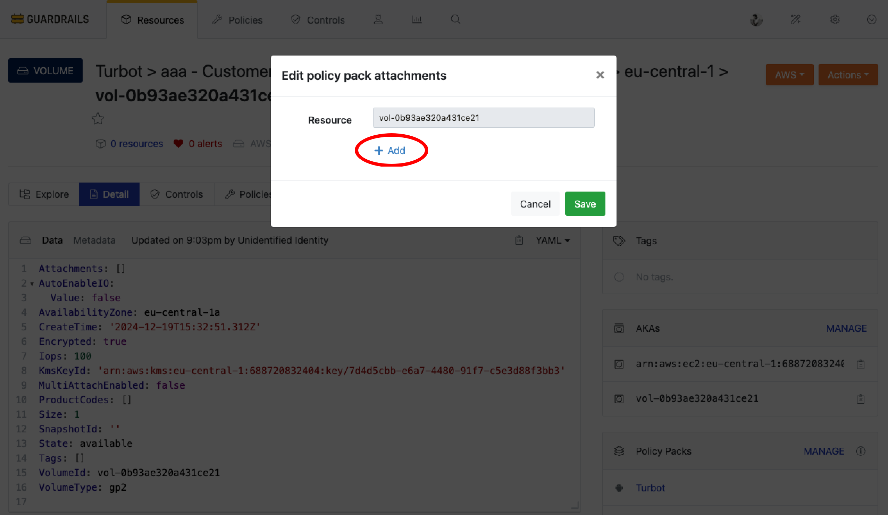Click Add to attach a policy pack
888x515 pixels.
click(x=391, y=150)
